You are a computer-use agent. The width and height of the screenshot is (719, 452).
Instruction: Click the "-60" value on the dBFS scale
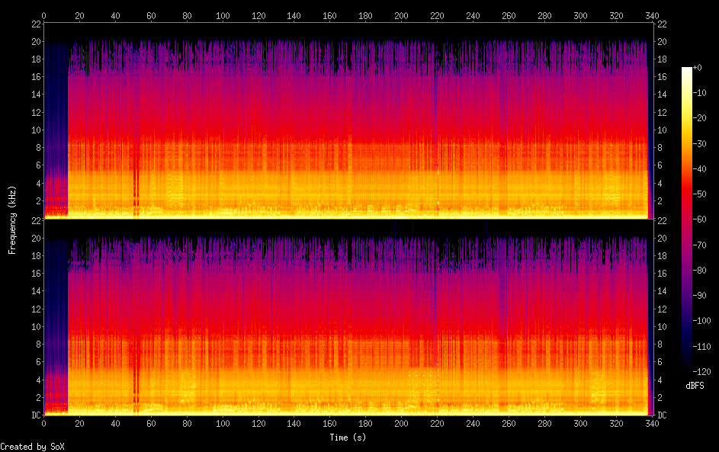[702, 220]
